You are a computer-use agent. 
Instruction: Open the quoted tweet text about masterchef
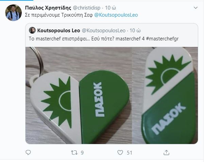tap(85, 39)
